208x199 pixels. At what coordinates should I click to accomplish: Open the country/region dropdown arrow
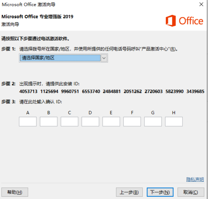104,58
